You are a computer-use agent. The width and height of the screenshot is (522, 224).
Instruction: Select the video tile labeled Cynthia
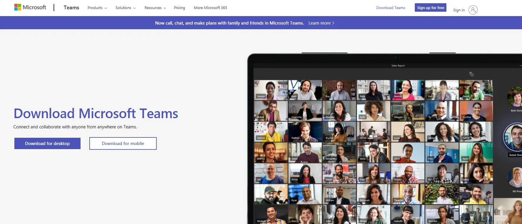476,111
